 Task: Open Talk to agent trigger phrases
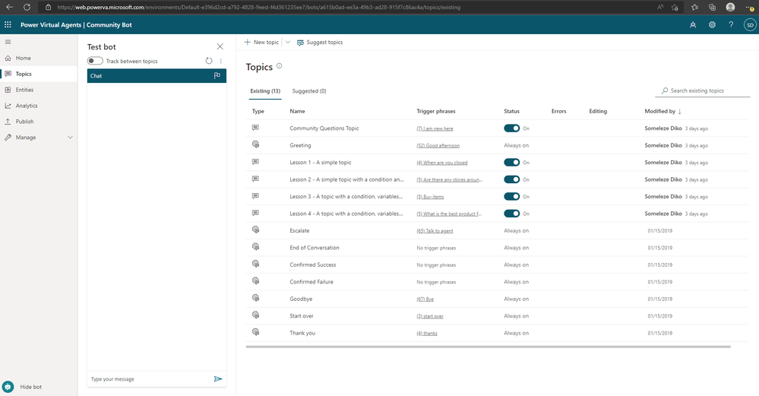click(x=435, y=231)
